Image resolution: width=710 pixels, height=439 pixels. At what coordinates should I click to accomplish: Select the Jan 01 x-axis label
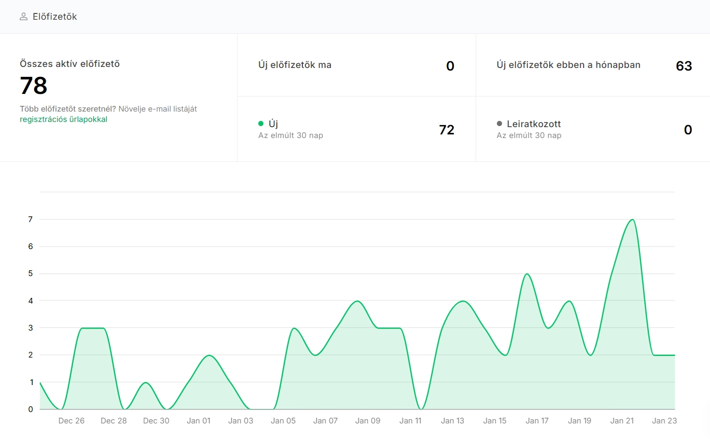[199, 421]
